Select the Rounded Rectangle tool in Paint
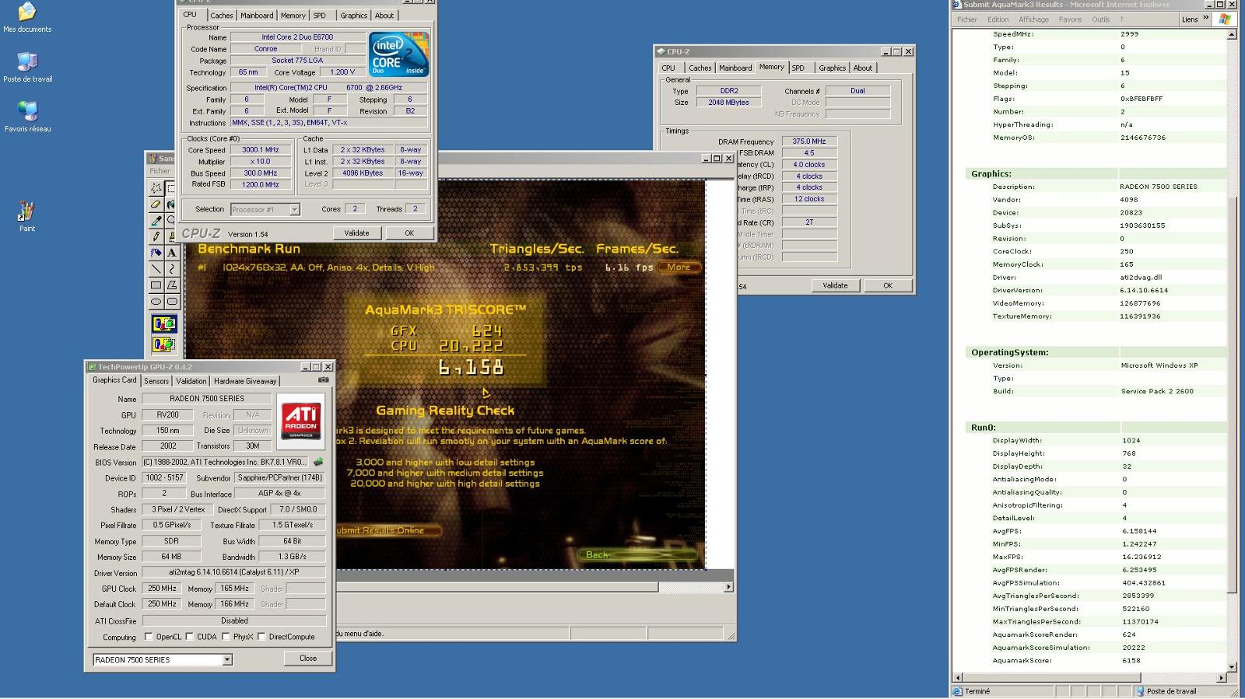Image resolution: width=1245 pixels, height=699 pixels. point(172,302)
